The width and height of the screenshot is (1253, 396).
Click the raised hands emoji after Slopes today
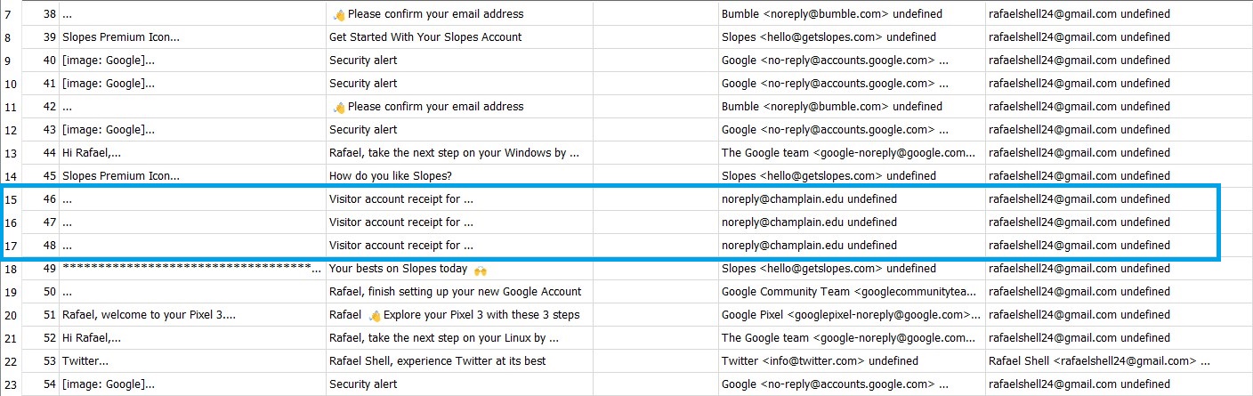tap(481, 269)
